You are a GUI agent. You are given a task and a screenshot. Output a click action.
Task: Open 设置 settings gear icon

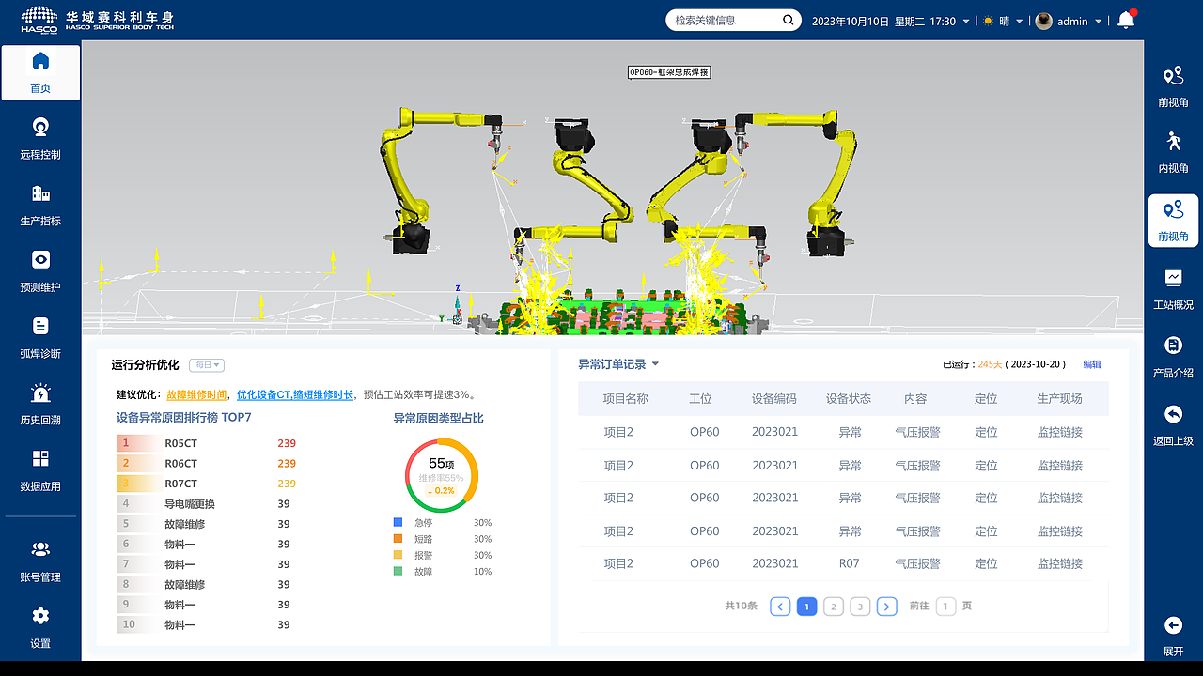coord(40,617)
